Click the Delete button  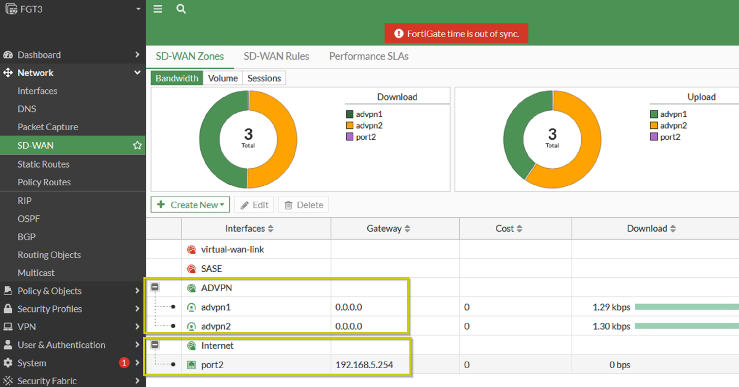304,205
